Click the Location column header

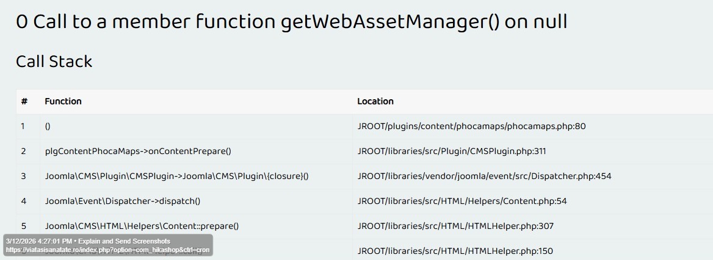pyautogui.click(x=375, y=101)
